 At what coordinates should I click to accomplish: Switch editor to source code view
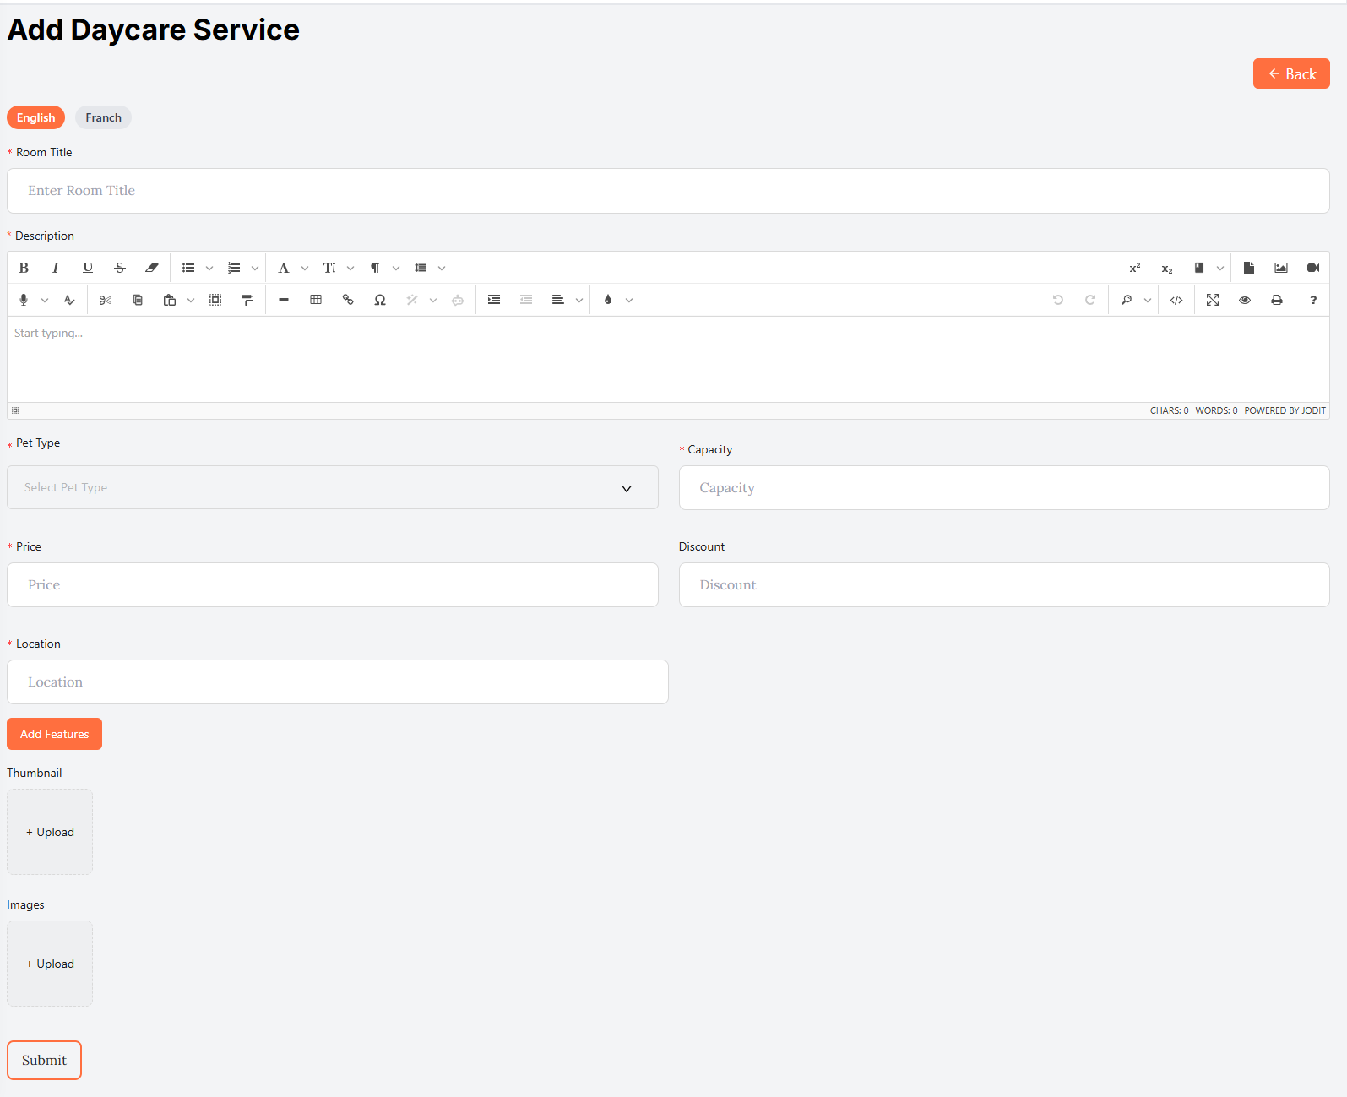coord(1176,300)
